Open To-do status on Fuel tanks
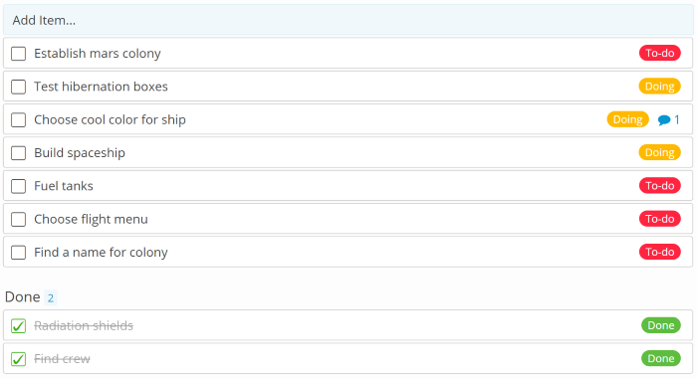The image size is (697, 378). (x=659, y=186)
